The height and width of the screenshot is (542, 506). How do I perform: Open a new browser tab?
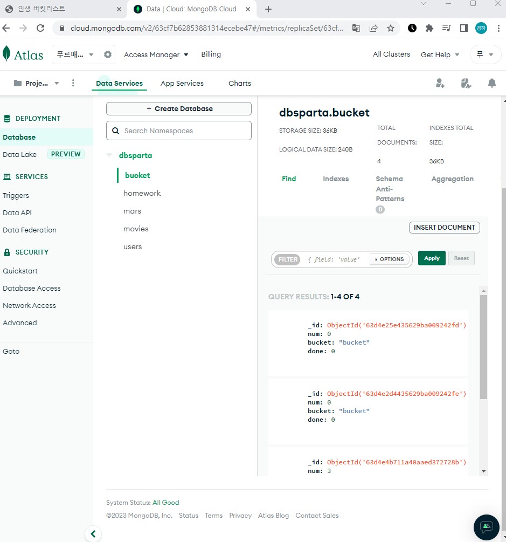coord(268,9)
